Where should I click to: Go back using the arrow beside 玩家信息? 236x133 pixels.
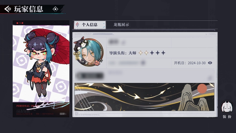(7, 9)
